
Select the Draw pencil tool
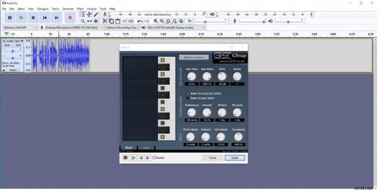point(96,15)
